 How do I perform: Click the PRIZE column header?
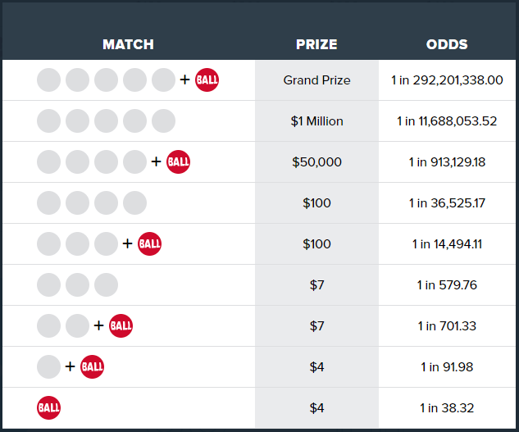click(316, 44)
